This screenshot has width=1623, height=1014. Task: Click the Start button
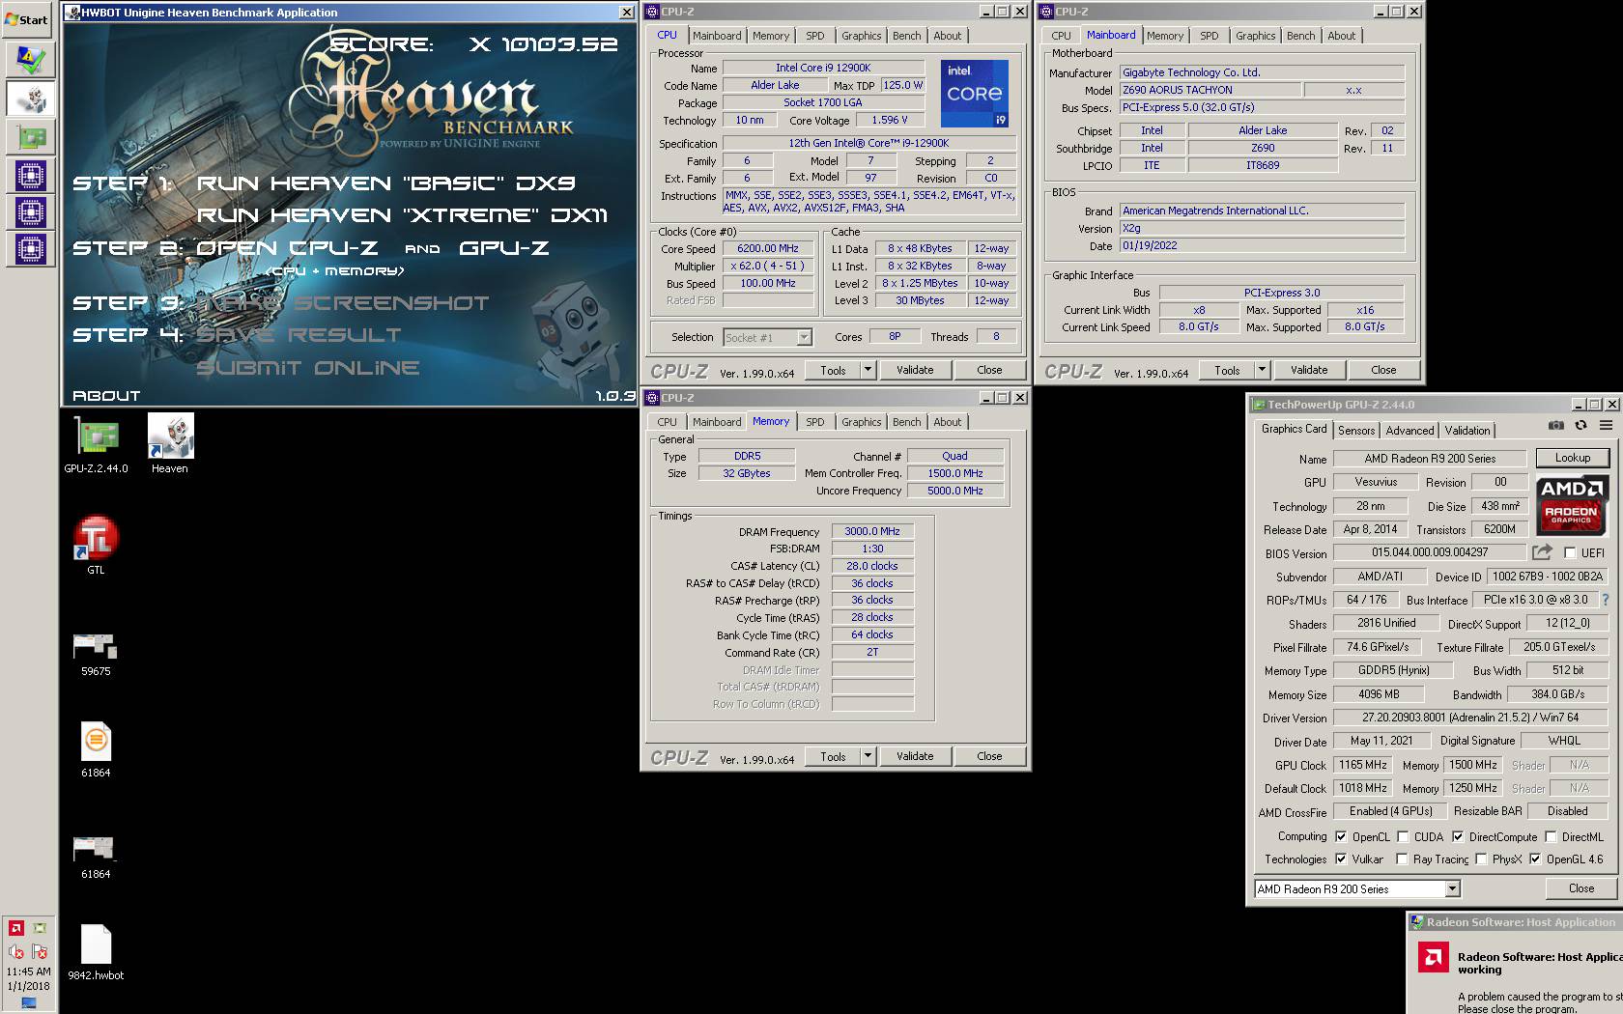point(27,19)
